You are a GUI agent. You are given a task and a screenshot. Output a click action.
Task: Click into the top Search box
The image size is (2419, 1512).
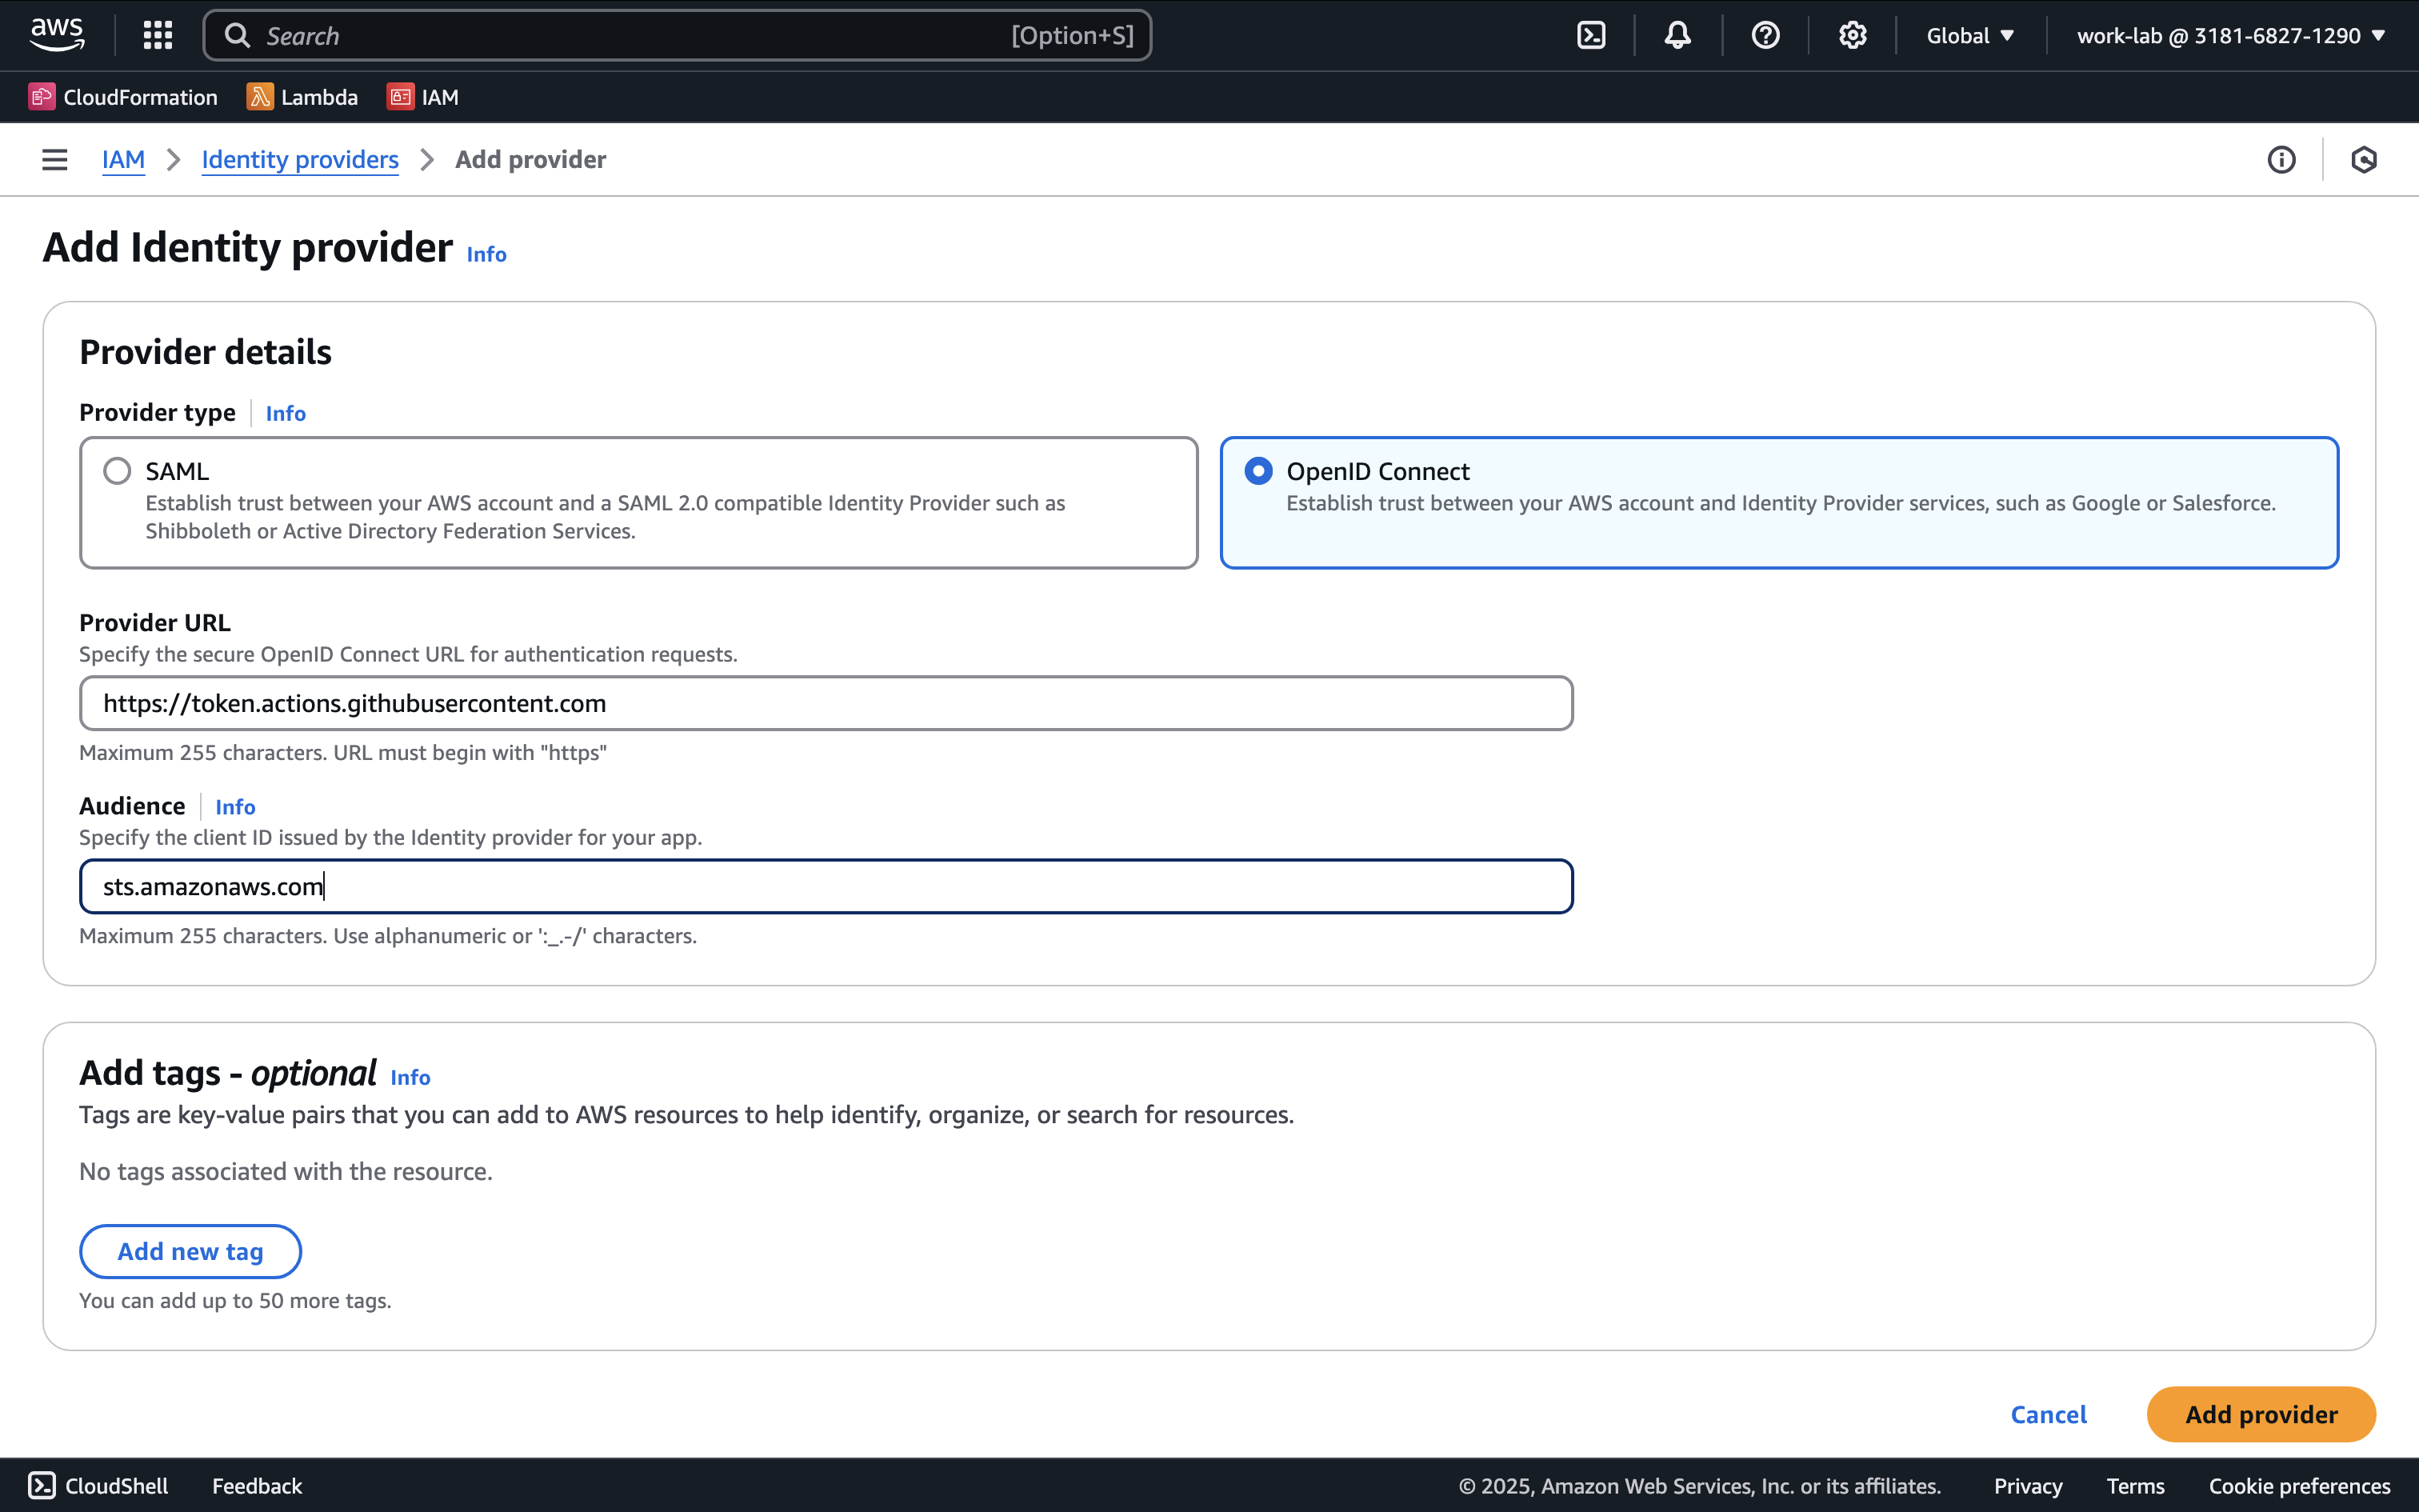click(677, 35)
